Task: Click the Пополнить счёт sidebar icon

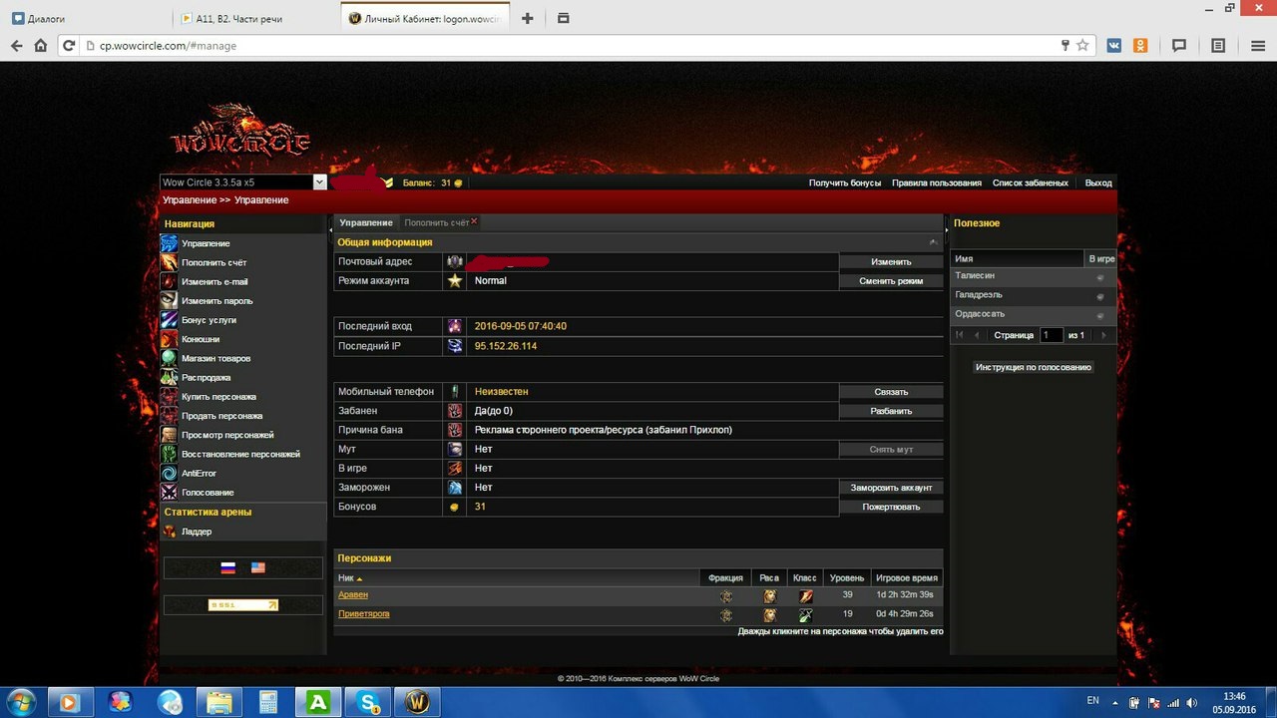Action: coord(170,262)
